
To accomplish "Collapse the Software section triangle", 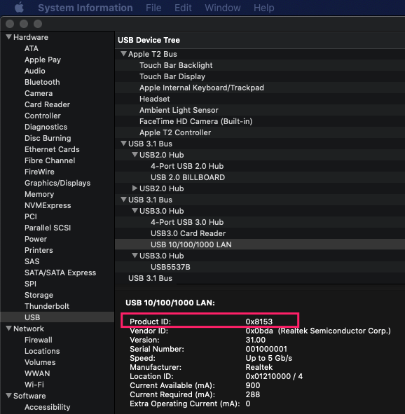I will pos(8,396).
